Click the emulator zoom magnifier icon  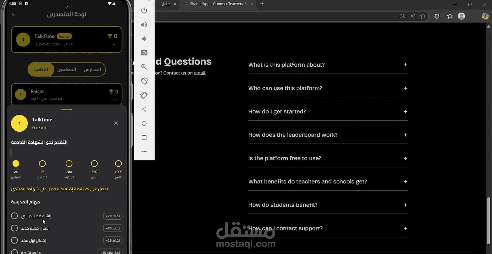tap(144, 67)
